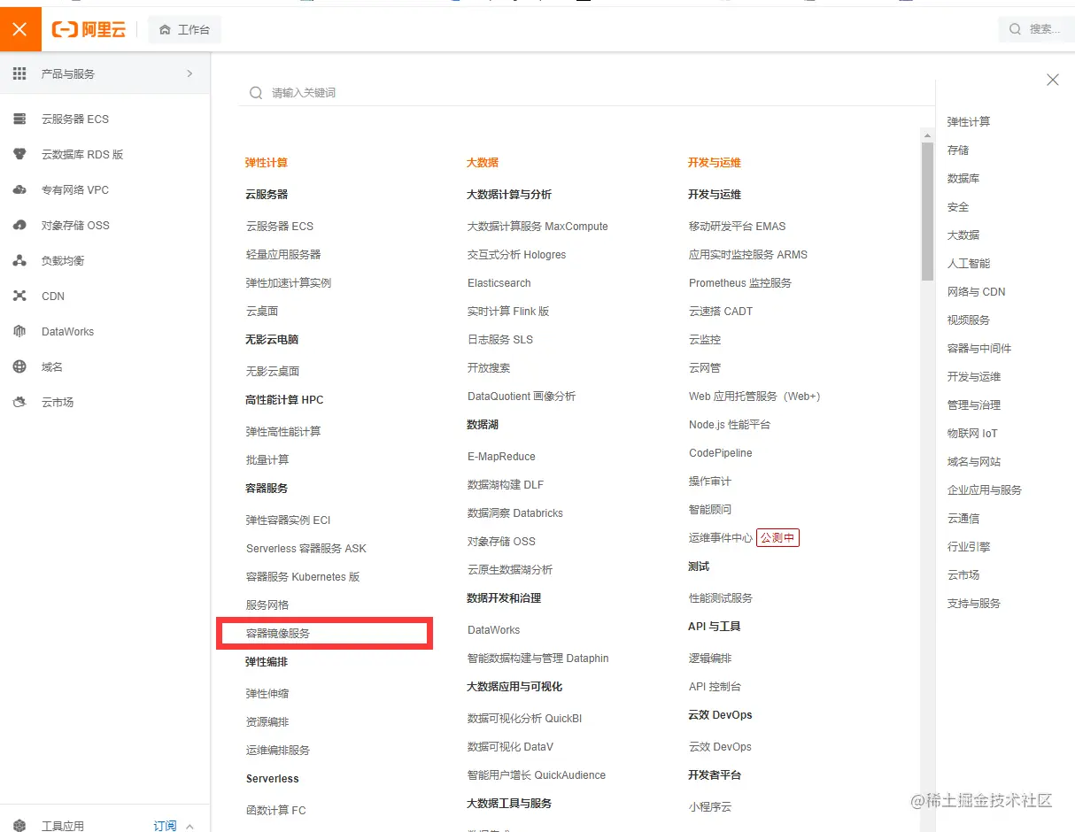
Task: Jump to 存储 category
Action: tap(958, 150)
